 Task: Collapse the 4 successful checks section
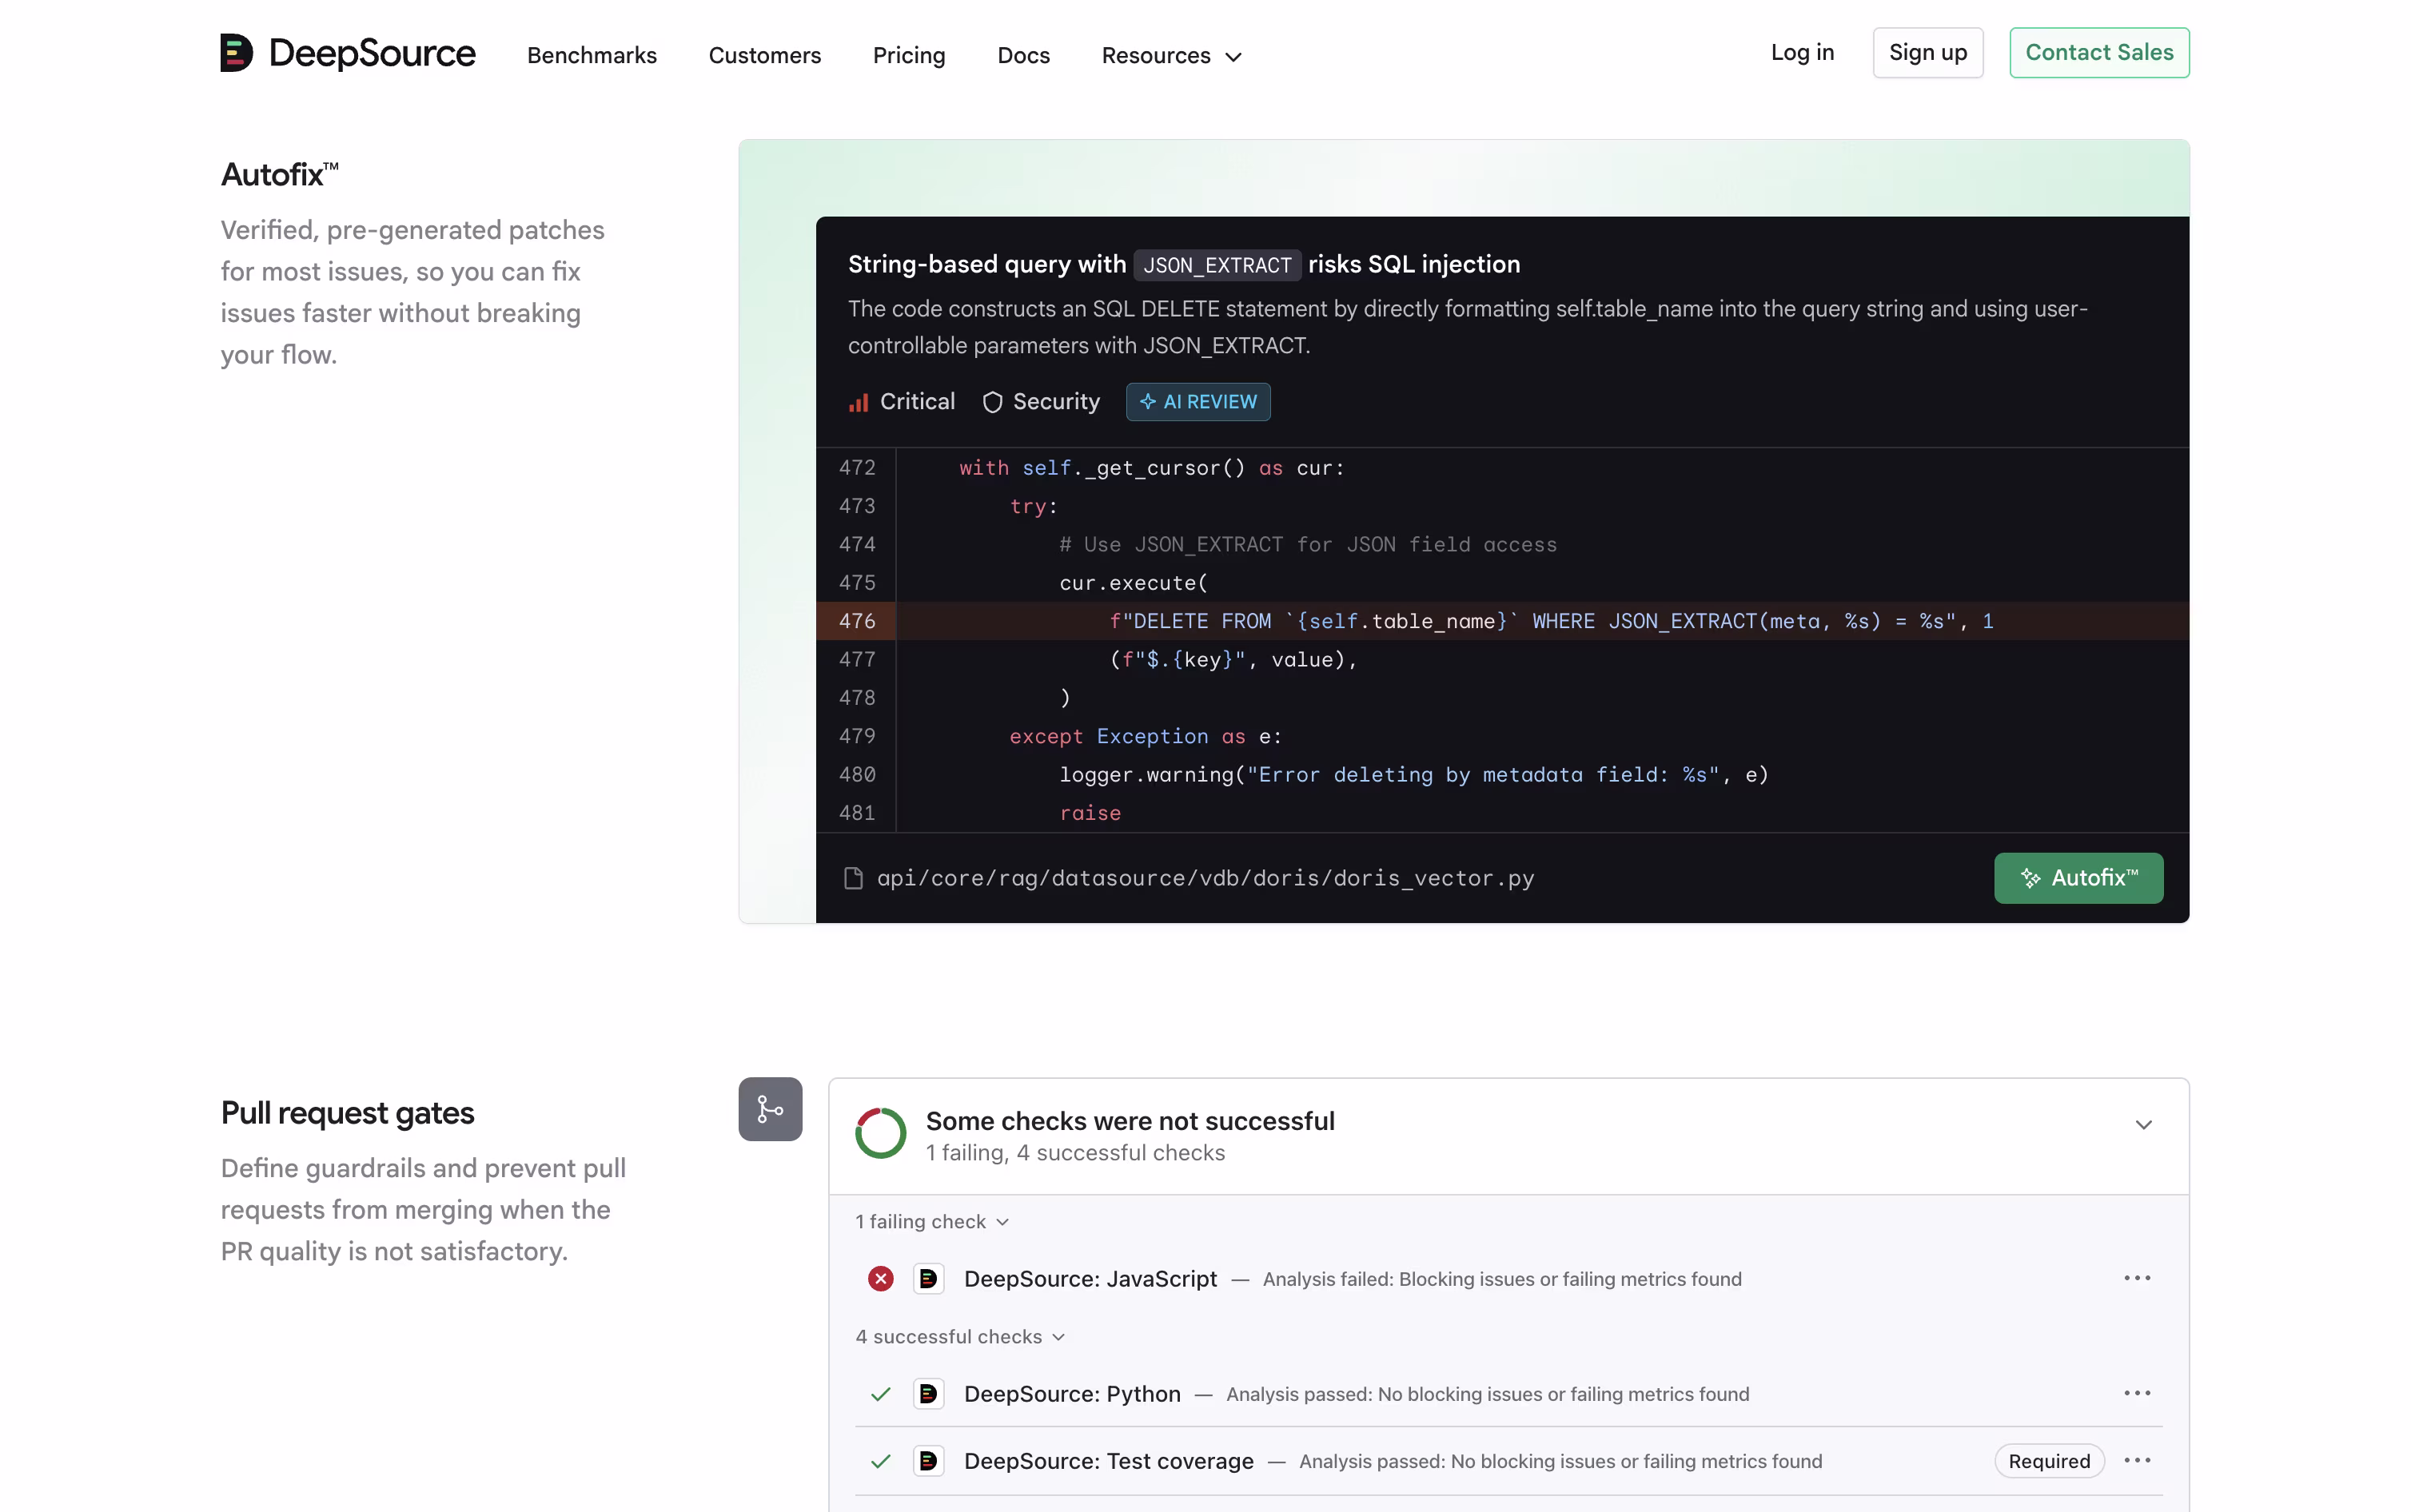[x=959, y=1336]
